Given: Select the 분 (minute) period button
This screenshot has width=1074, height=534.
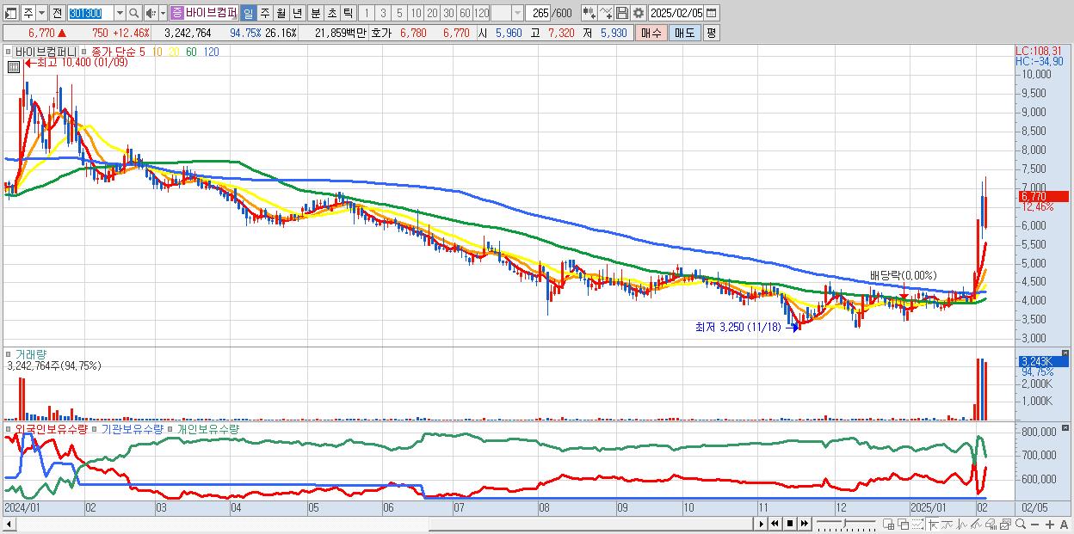Looking at the screenshot, I should tap(315, 13).
